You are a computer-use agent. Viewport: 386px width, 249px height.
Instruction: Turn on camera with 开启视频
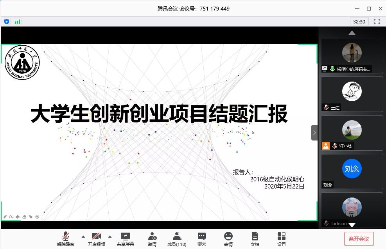[96, 239]
